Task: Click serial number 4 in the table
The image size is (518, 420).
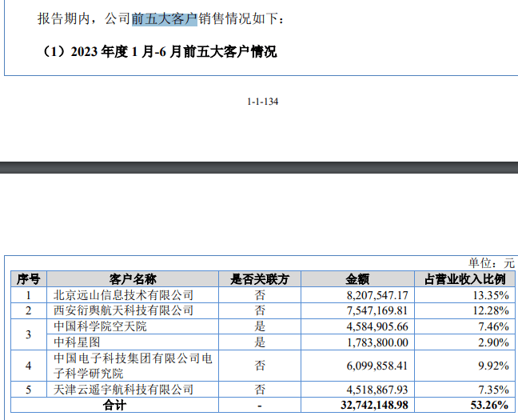Action: coord(29,366)
